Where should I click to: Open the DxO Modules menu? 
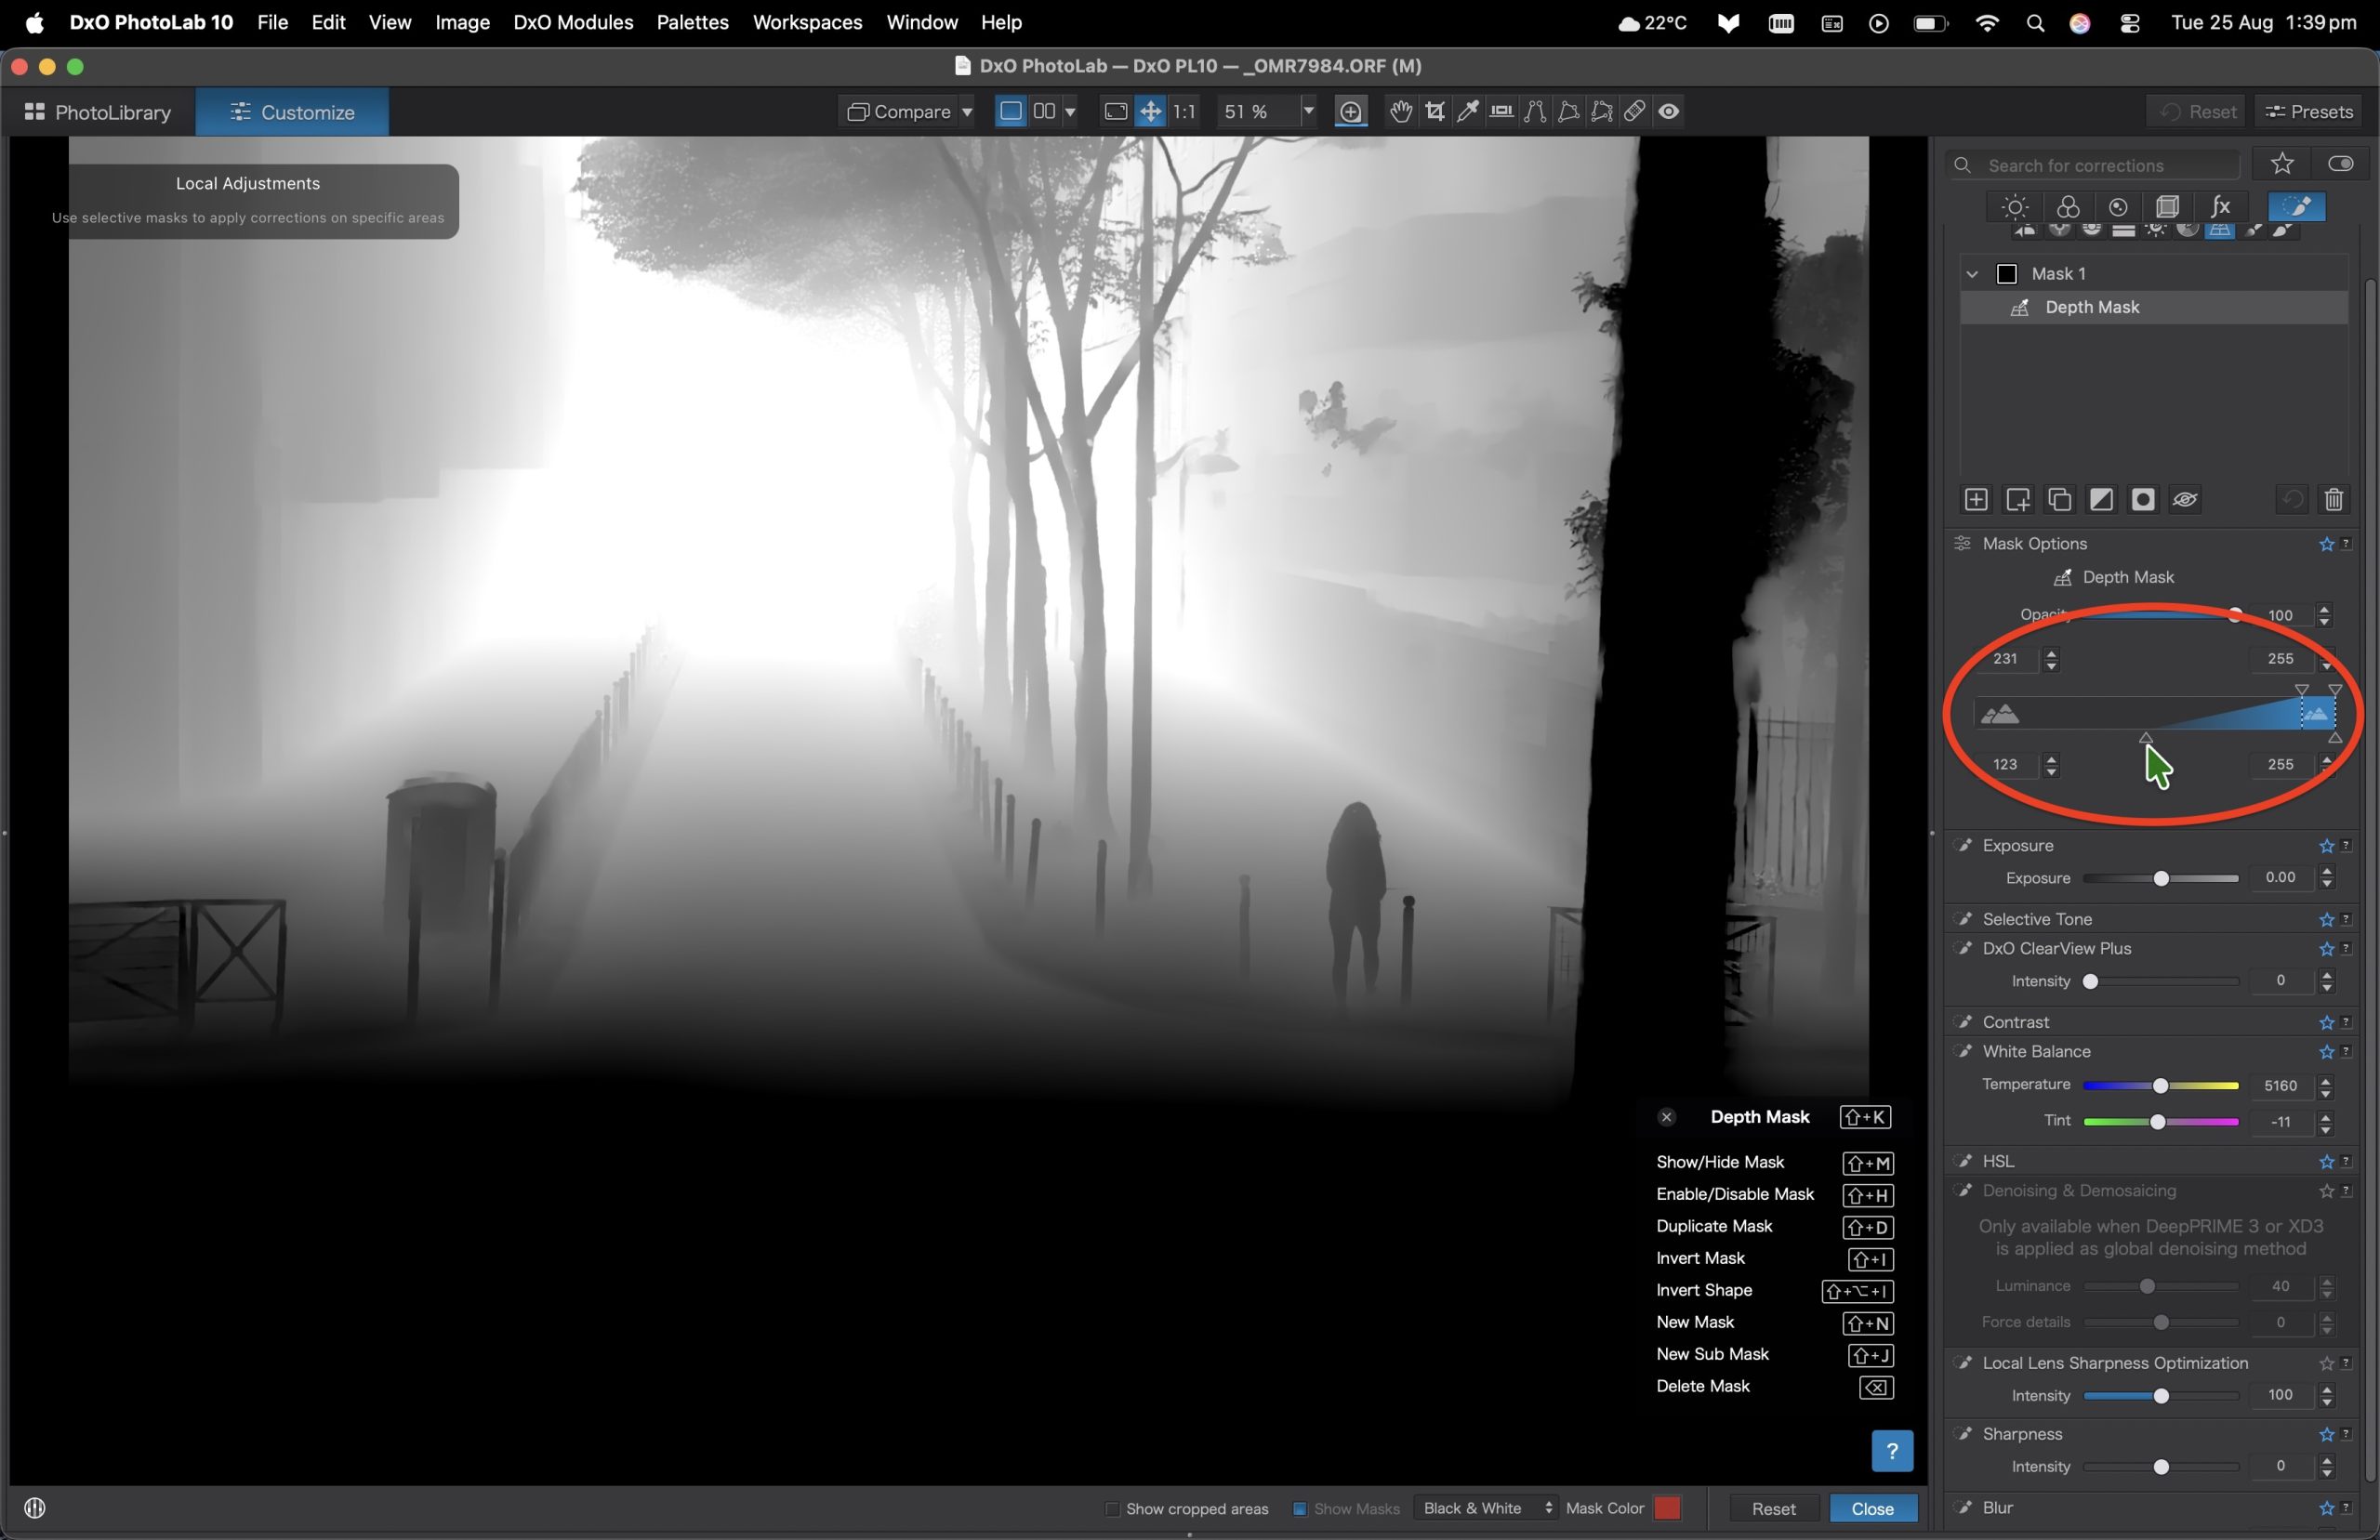(573, 22)
